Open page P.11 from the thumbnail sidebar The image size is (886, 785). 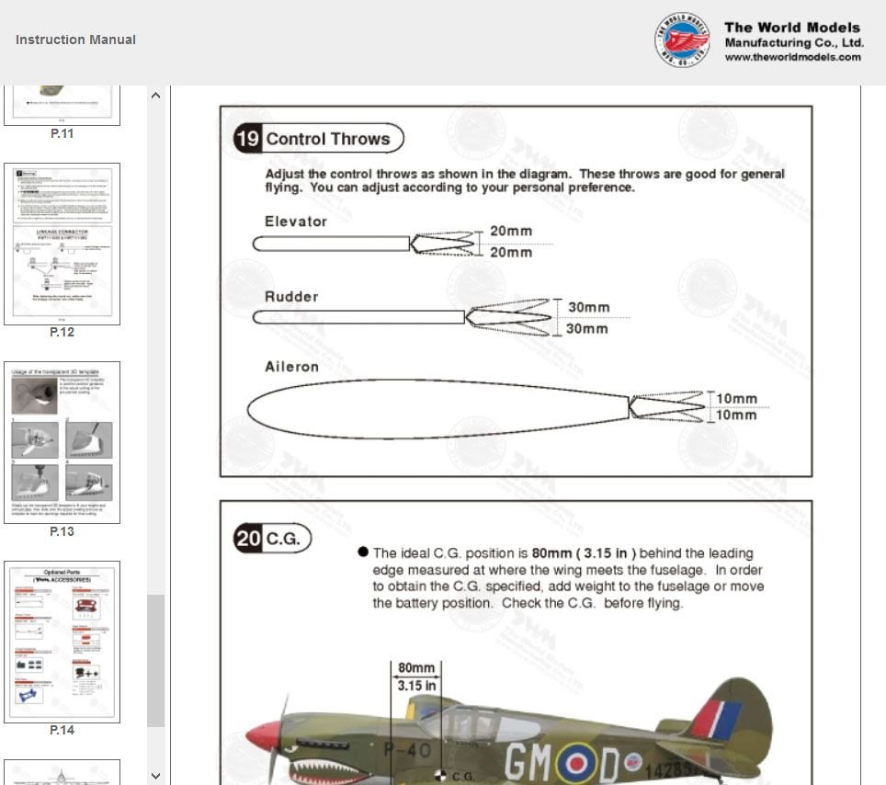click(x=62, y=101)
